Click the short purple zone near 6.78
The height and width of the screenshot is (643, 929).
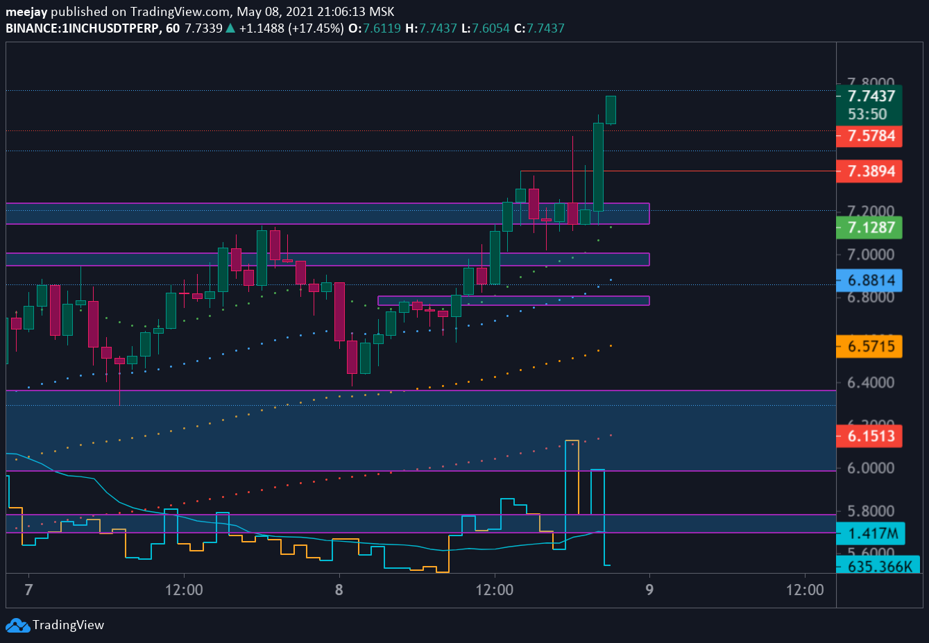513,300
